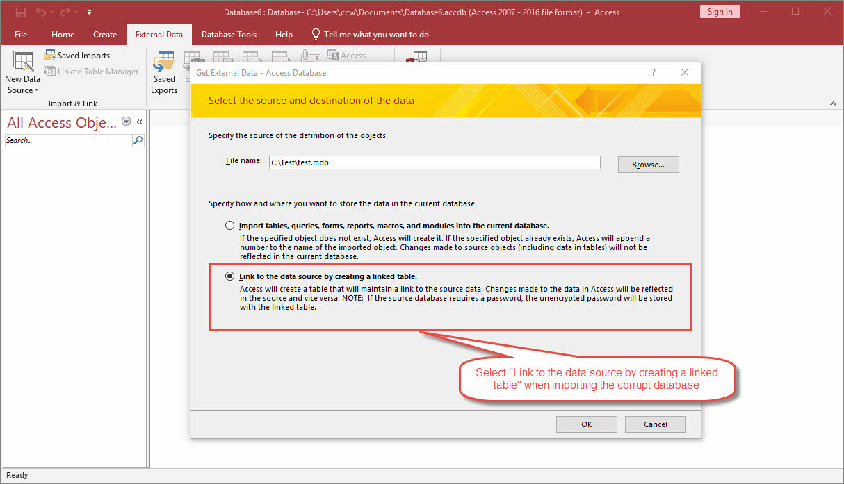Screen dimensions: 844x484
Task: Open the Create ribbon tab
Action: coord(105,35)
